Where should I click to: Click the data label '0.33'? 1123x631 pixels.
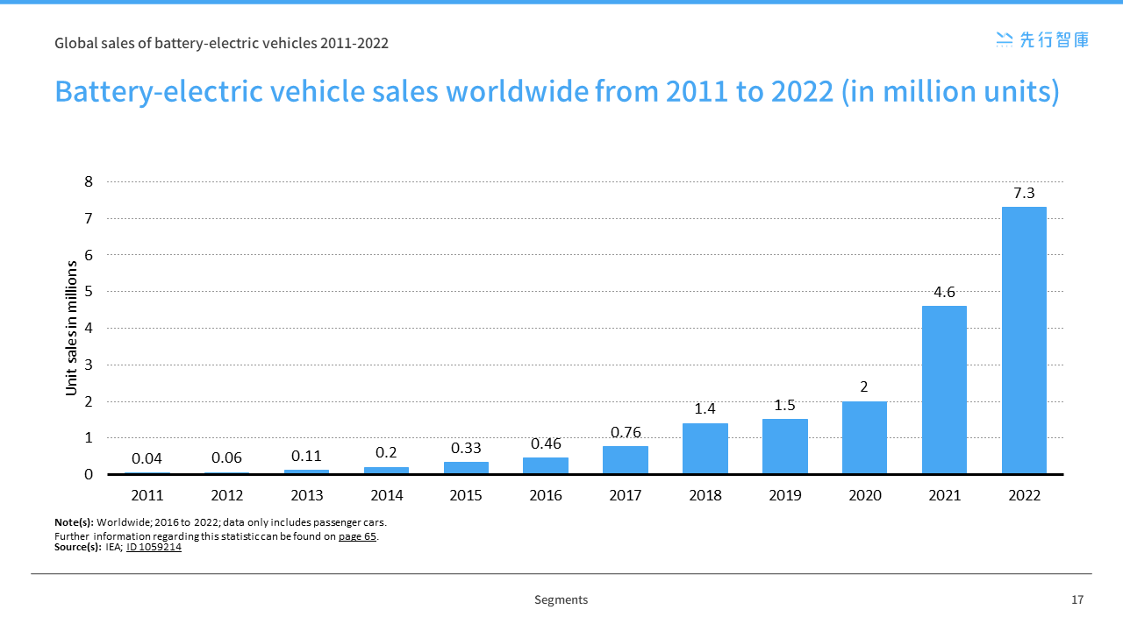(x=466, y=448)
